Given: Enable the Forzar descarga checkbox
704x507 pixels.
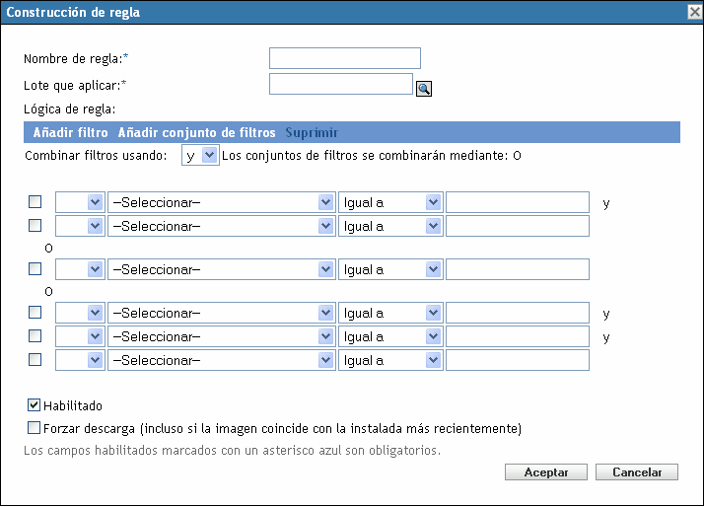Looking at the screenshot, I should pyautogui.click(x=35, y=428).
